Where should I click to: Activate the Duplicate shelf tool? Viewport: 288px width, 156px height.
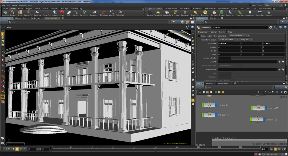[x=37, y=13]
